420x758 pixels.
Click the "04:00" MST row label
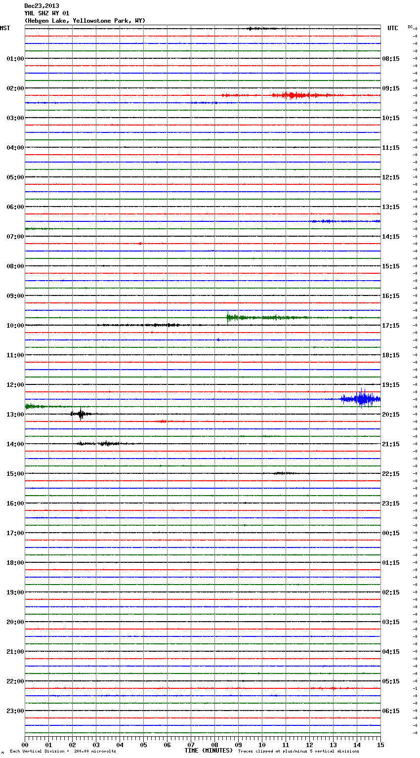tap(15, 148)
